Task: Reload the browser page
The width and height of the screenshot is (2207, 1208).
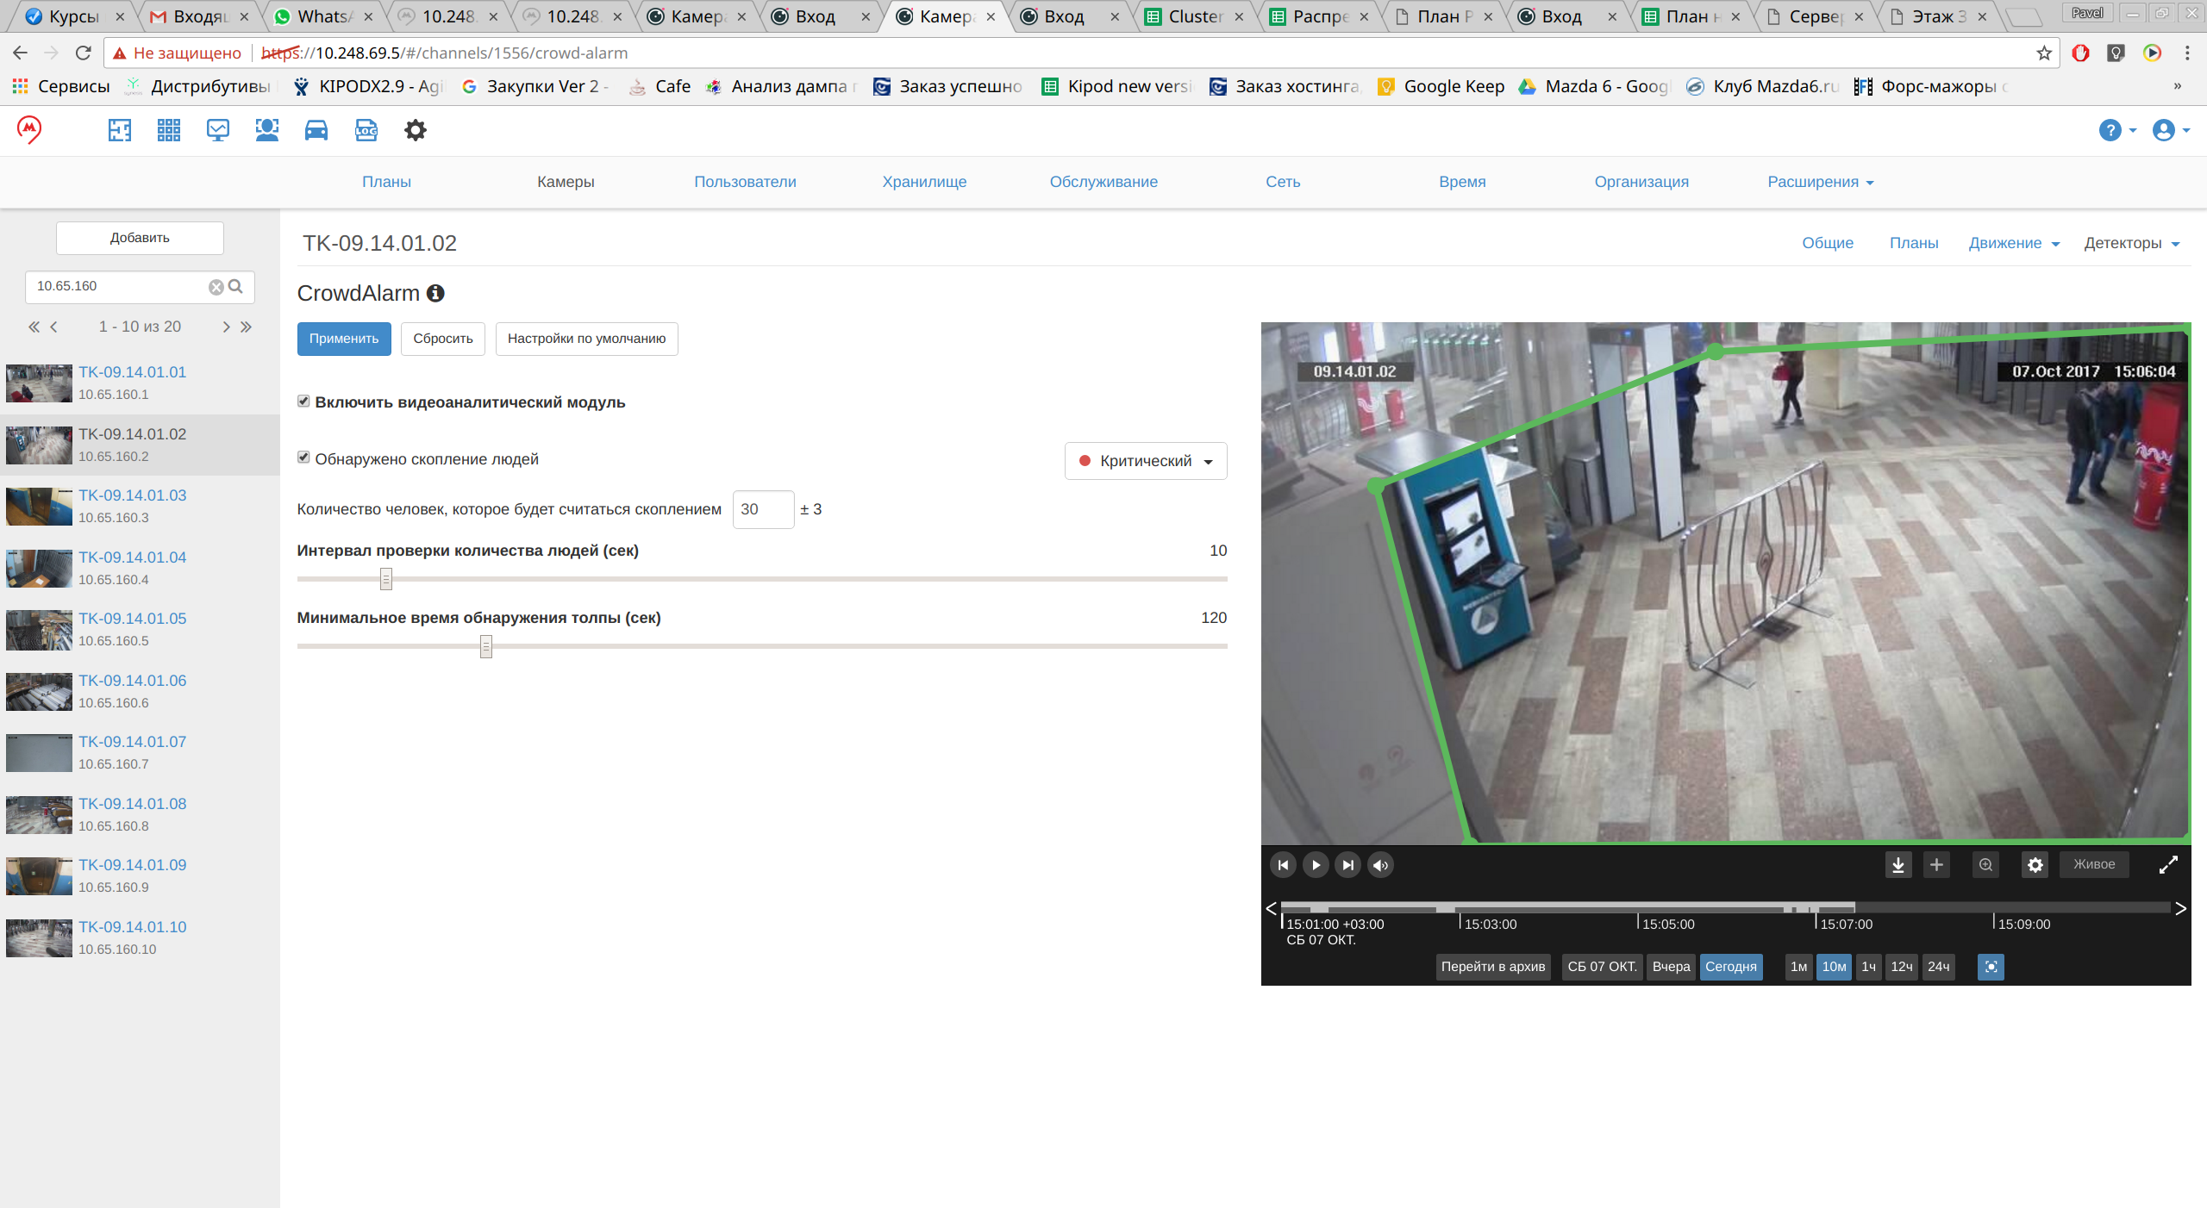Action: tap(84, 53)
